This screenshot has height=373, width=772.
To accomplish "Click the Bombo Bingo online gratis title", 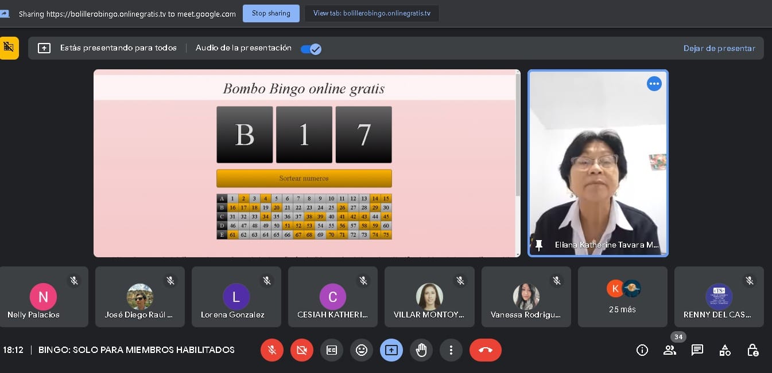I will [x=304, y=89].
